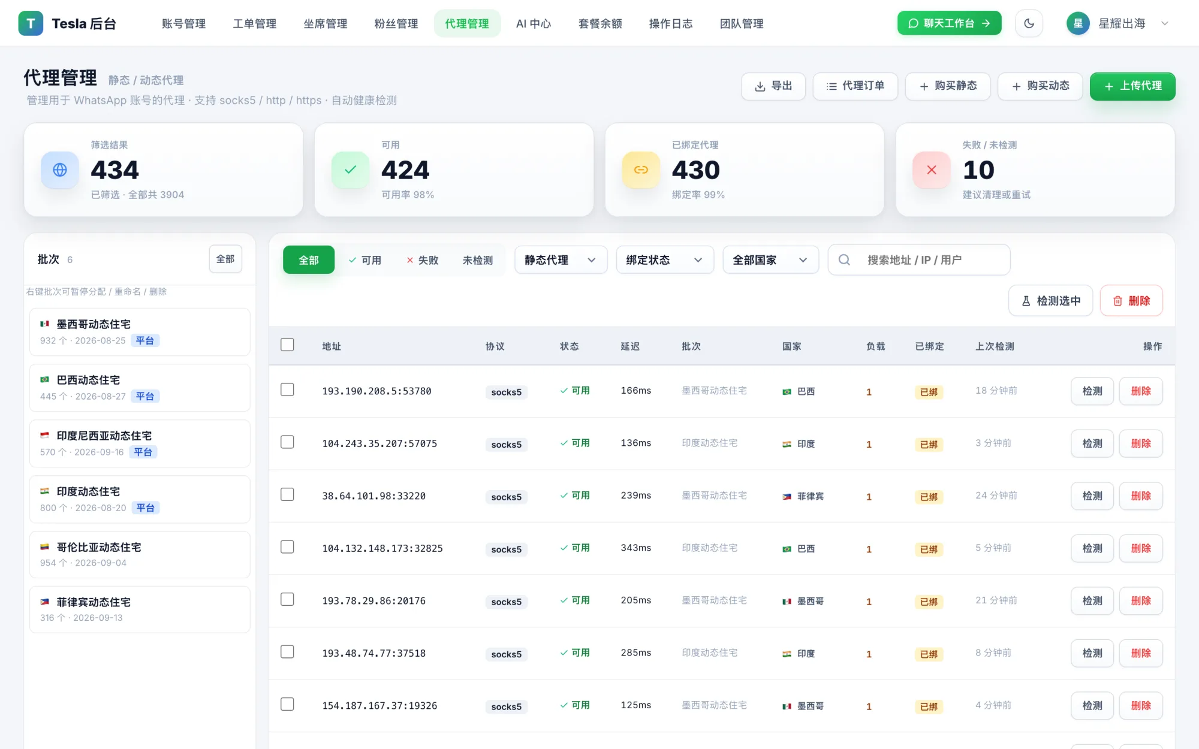
Task: Click 检测选中 button
Action: coord(1050,300)
